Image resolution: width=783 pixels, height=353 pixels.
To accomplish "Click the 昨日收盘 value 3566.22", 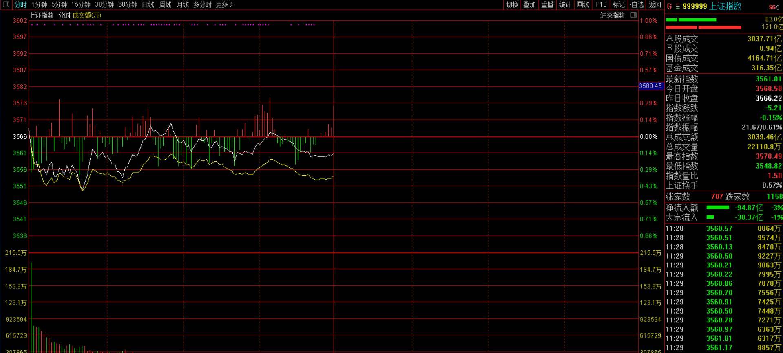I will (x=768, y=98).
